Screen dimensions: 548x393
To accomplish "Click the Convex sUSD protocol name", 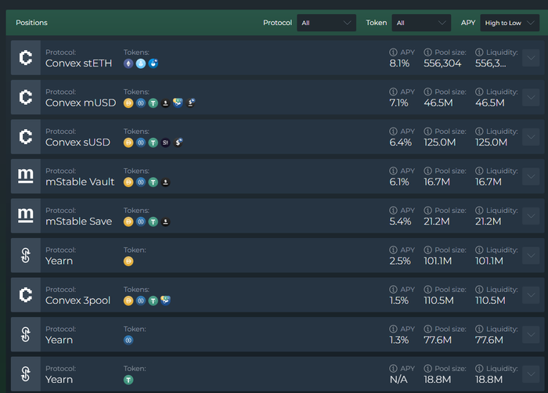I will point(78,142).
